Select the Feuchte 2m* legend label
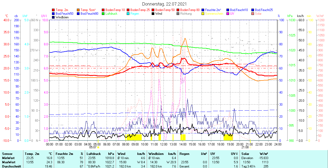This screenshot has width=328, height=168. [213, 10]
